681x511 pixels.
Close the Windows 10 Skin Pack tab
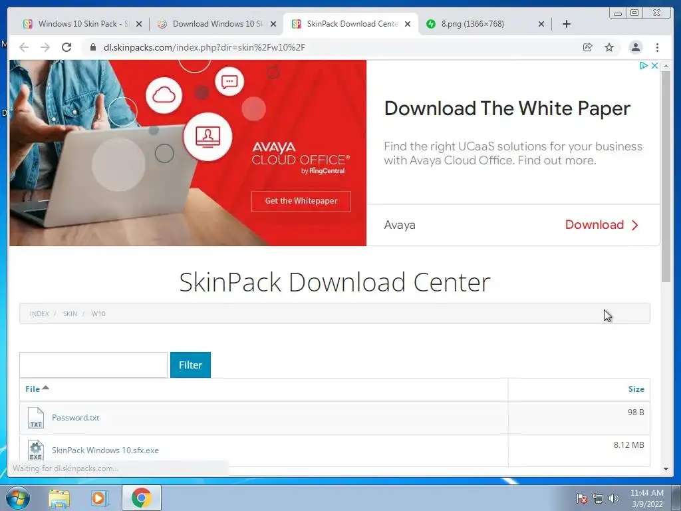pos(139,25)
